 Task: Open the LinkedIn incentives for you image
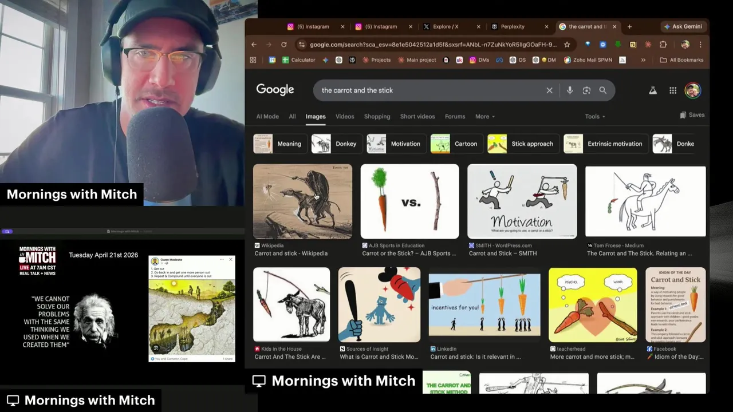tap(484, 304)
